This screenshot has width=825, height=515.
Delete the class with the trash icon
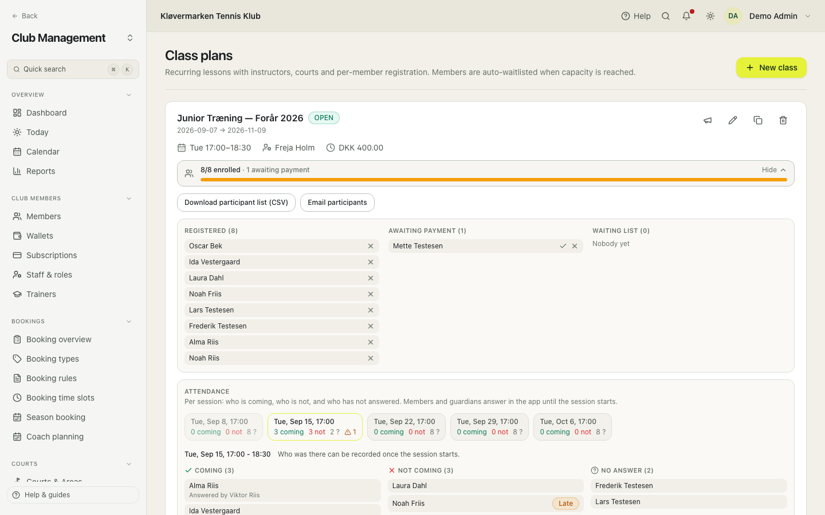(x=783, y=120)
